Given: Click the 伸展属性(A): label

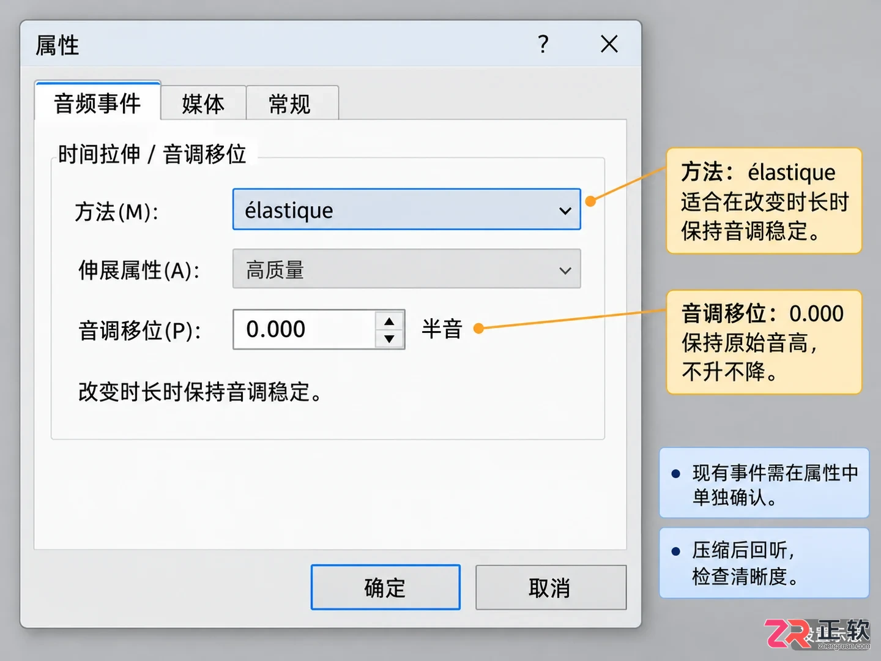Looking at the screenshot, I should [x=139, y=270].
